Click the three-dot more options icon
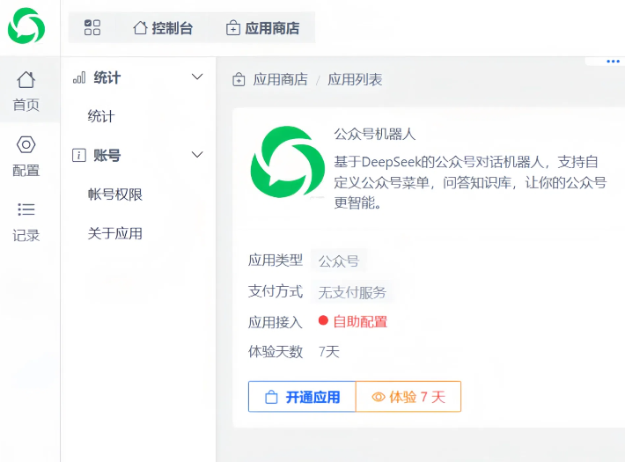625x462 pixels. 614,62
